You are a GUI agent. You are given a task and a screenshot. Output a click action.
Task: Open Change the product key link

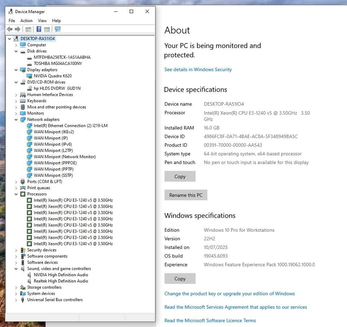(x=230, y=294)
